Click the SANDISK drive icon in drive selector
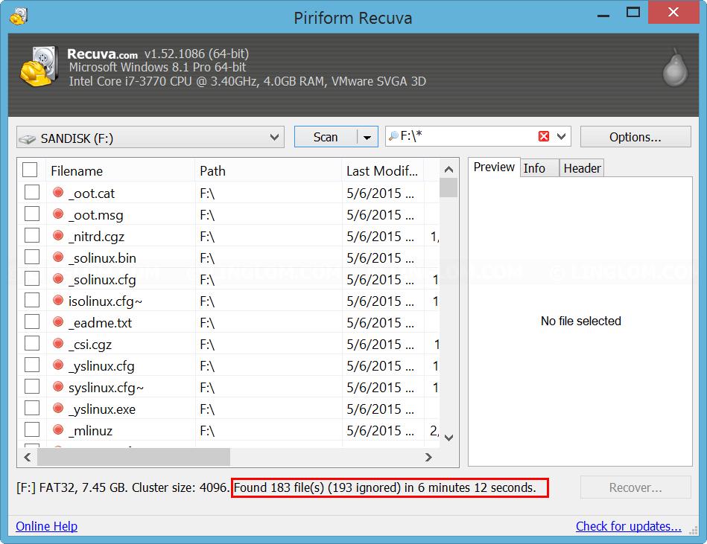Screen dimensions: 707x544 (x=27, y=139)
